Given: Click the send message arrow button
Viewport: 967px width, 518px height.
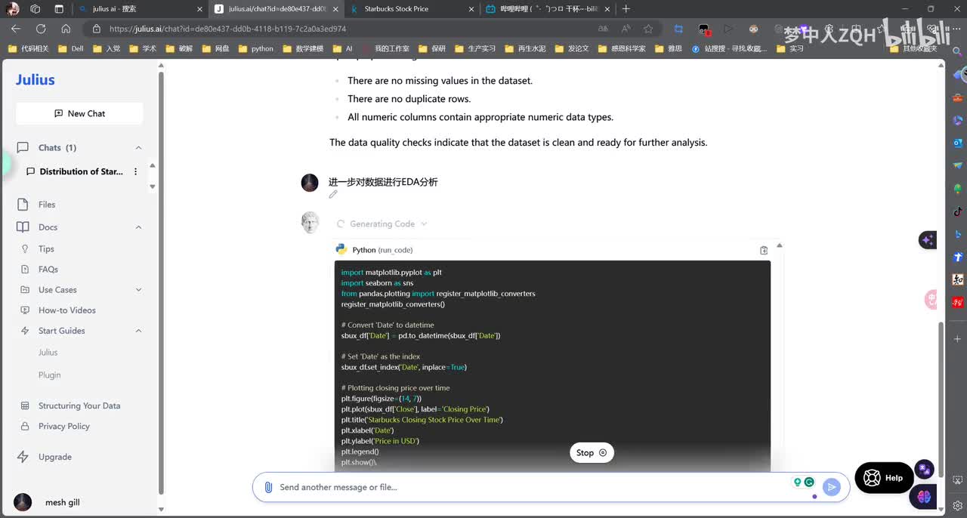Looking at the screenshot, I should pyautogui.click(x=832, y=487).
